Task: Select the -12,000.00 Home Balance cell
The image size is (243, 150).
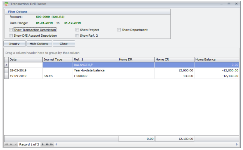Action: [x=217, y=70]
